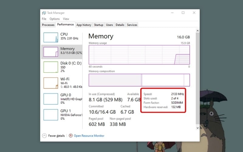Click the Wi-Fi sidebar heading text
This screenshot has width=243, height=152.
[x=65, y=79]
